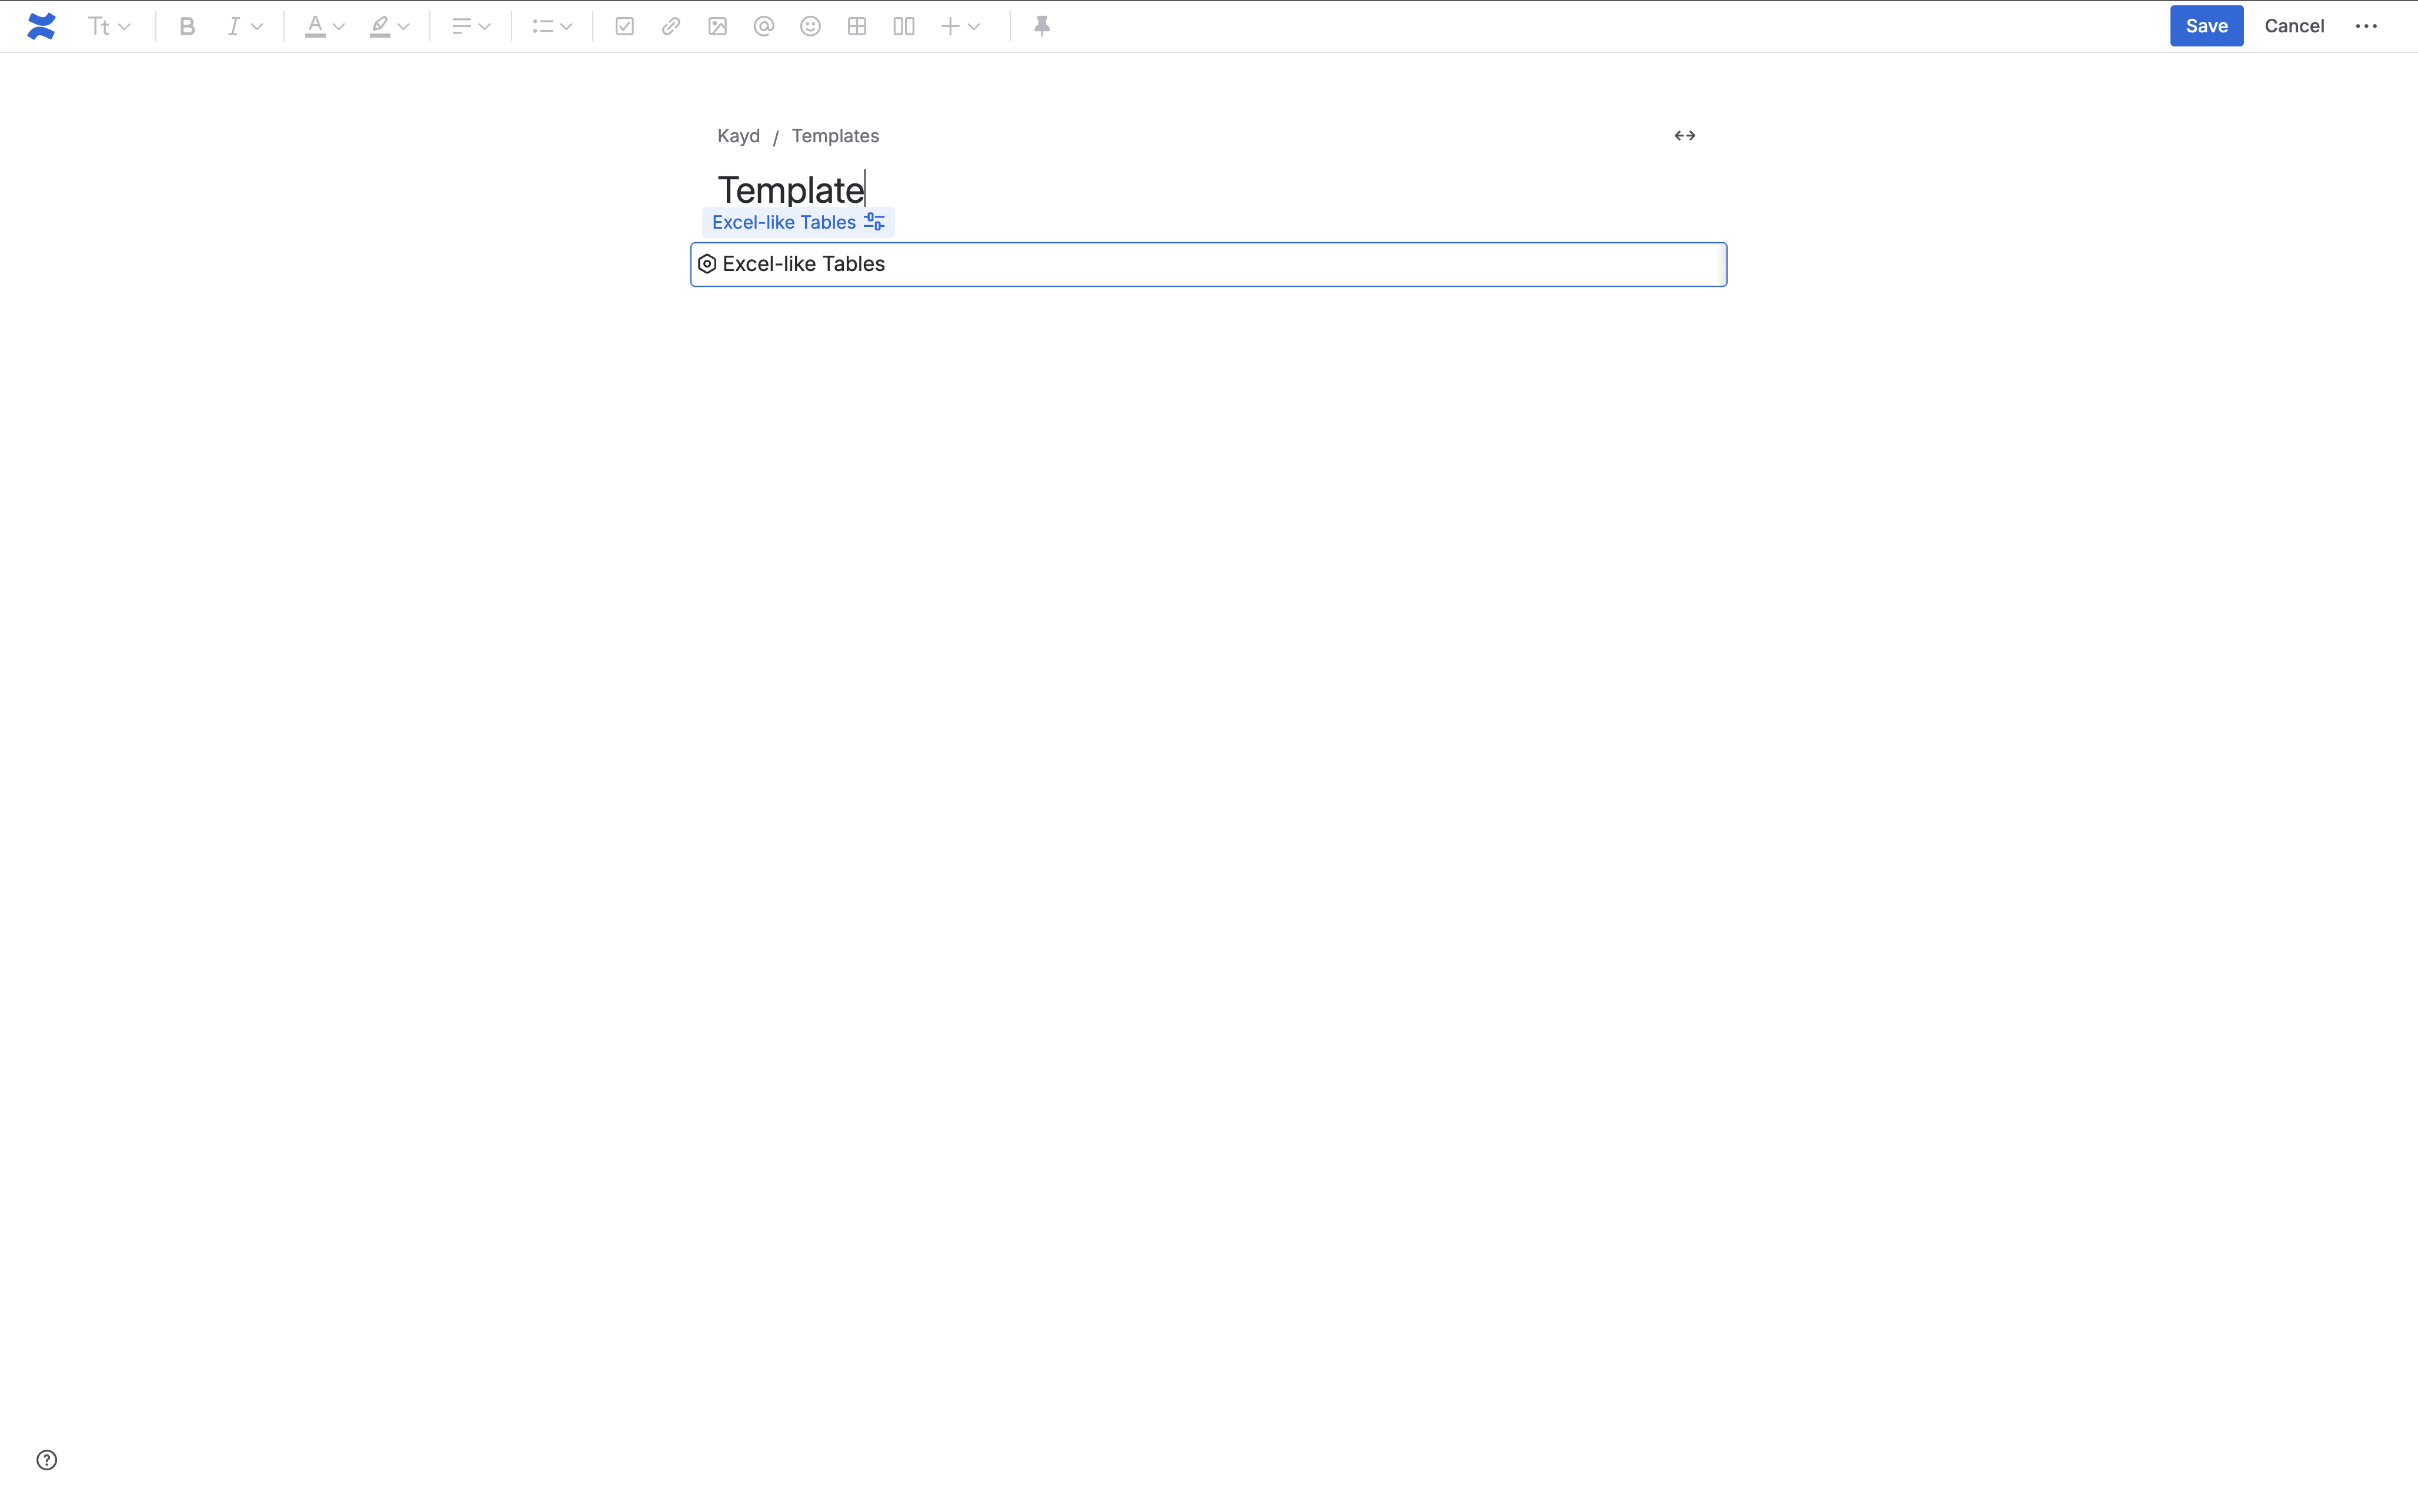Expand italic formatting options chevron
Viewport: 2418px width, 1512px height.
coord(257,27)
